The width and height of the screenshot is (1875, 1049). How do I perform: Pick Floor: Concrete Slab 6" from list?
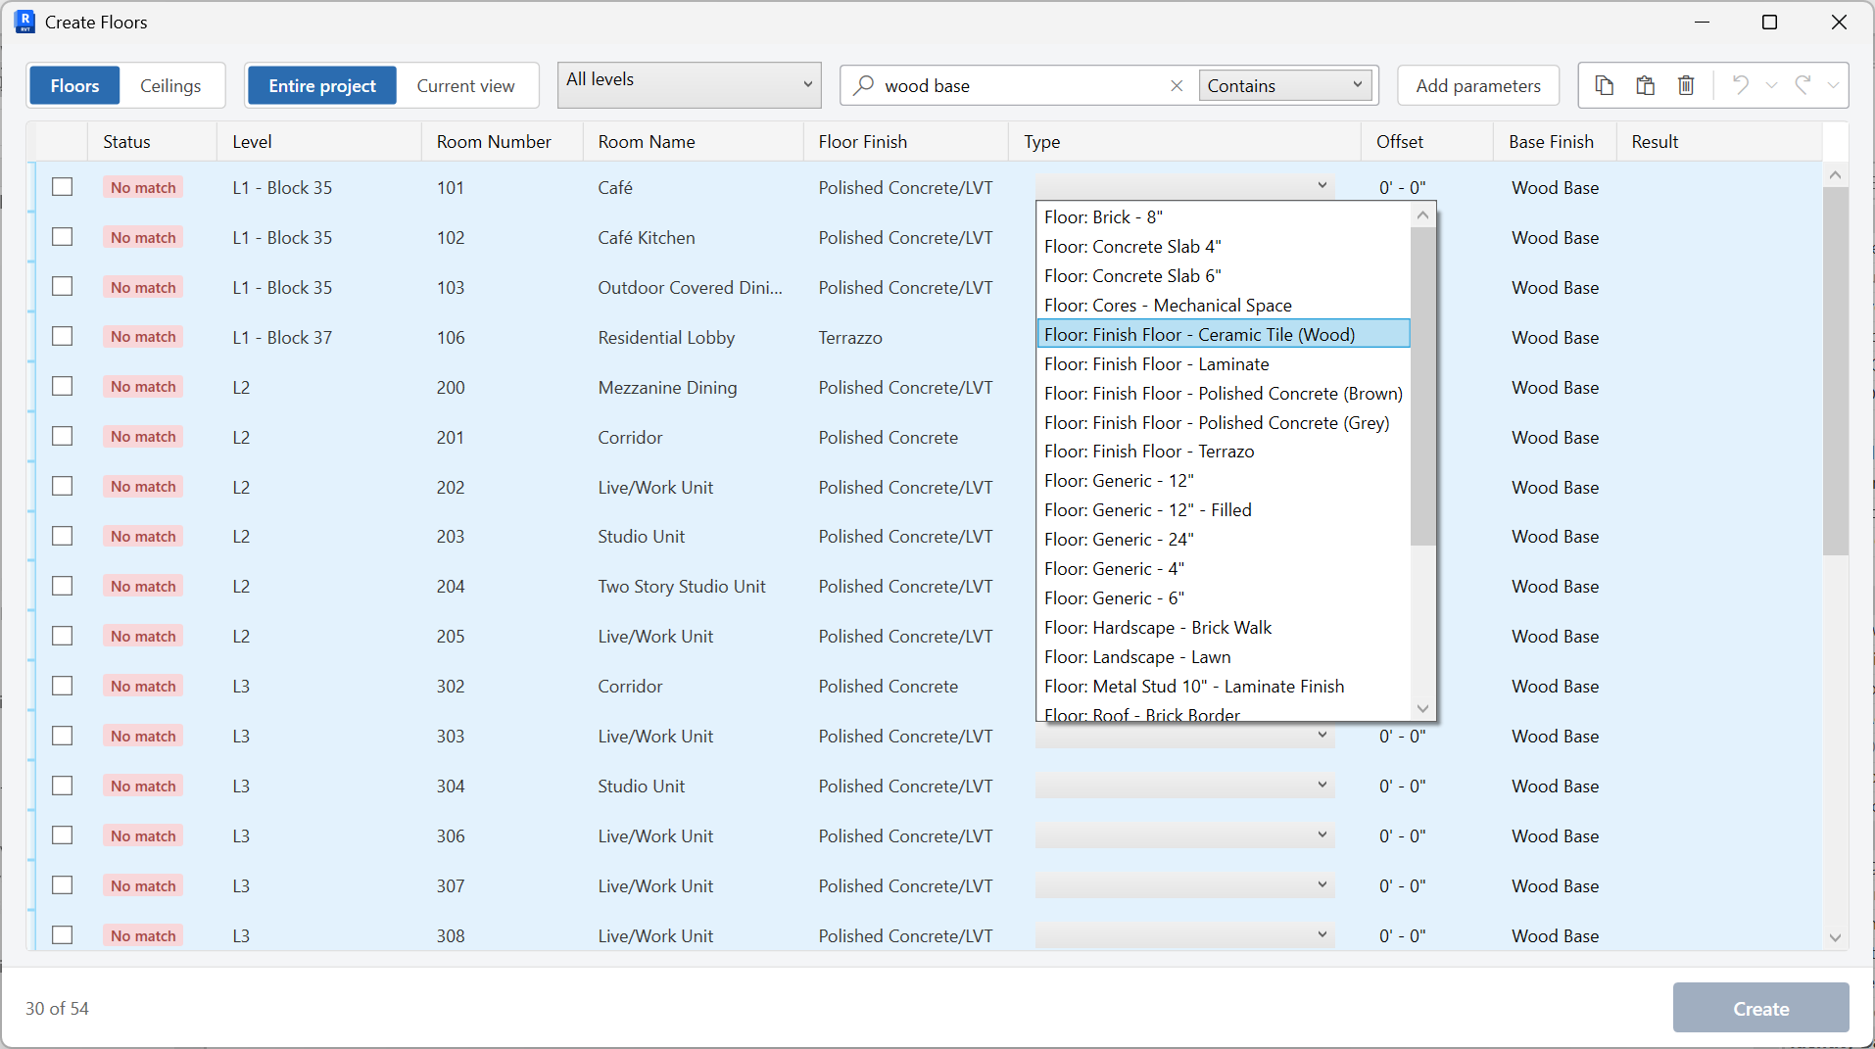click(1223, 275)
